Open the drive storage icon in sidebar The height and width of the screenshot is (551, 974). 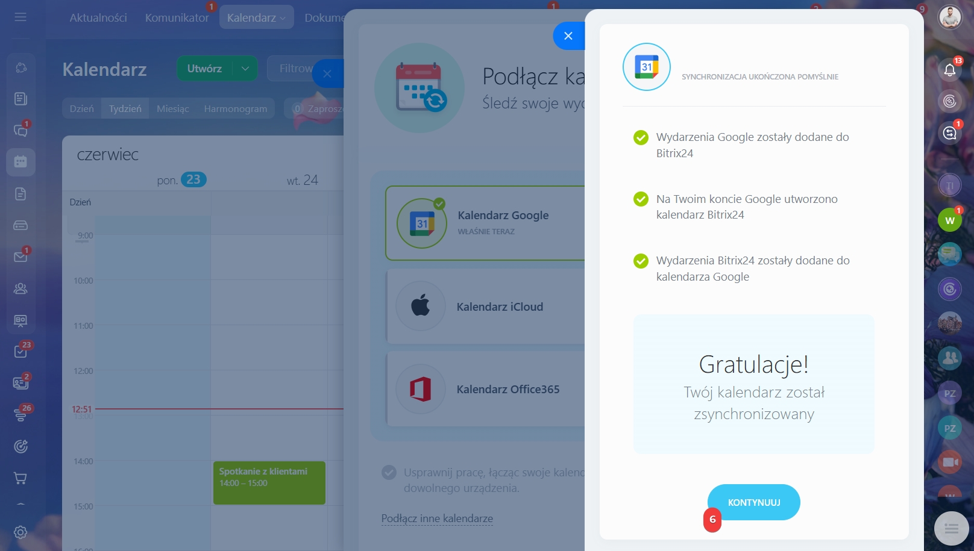coord(20,225)
